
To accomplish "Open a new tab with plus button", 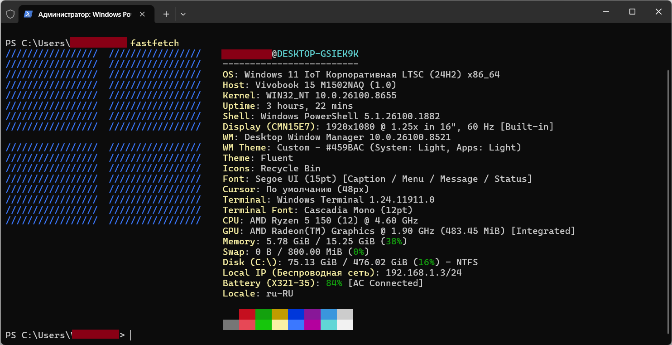I will [x=166, y=14].
